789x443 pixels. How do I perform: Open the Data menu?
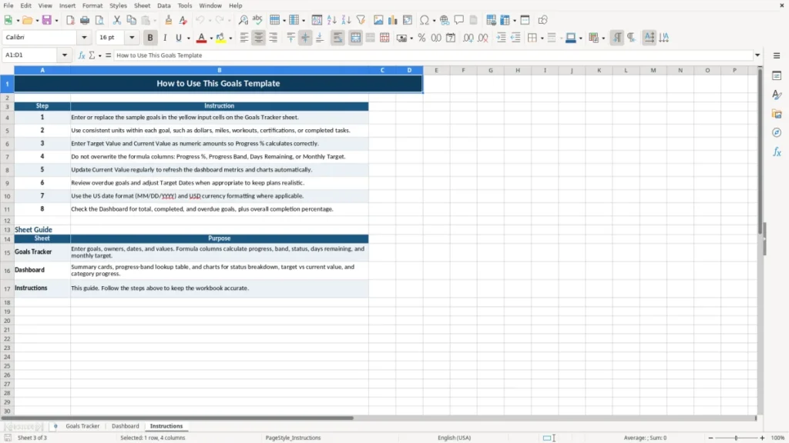(x=163, y=5)
